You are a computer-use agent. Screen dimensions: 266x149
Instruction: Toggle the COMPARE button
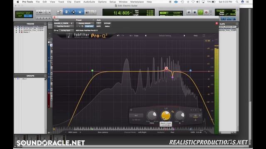coord(89,26)
